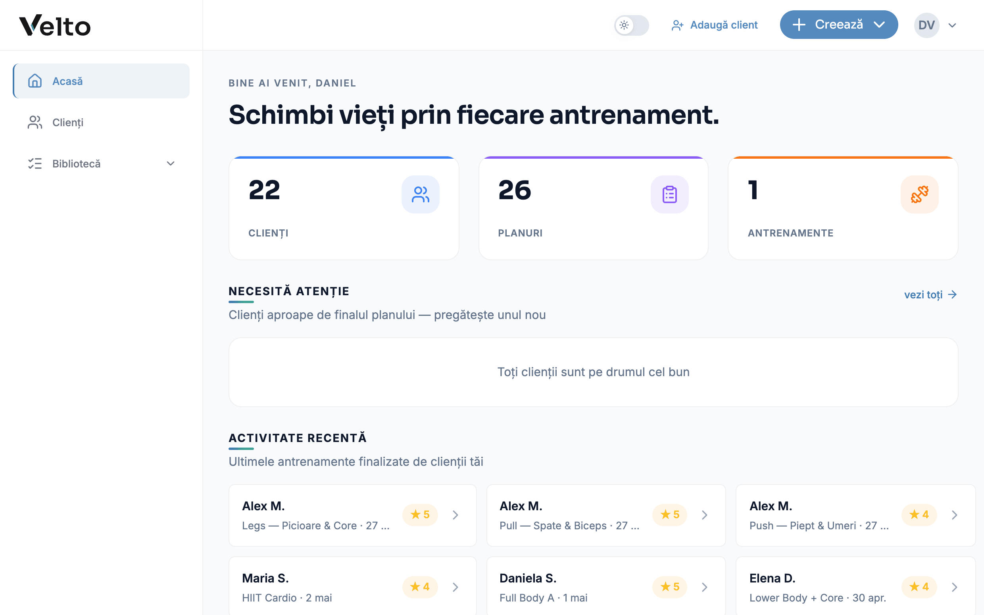The height and width of the screenshot is (615, 984).
Task: Click the add-user icon beside Adaugă client
Action: (x=677, y=25)
